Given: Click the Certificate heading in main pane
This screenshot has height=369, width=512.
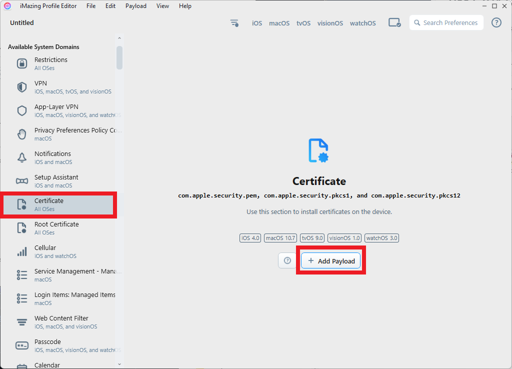Looking at the screenshot, I should [319, 181].
